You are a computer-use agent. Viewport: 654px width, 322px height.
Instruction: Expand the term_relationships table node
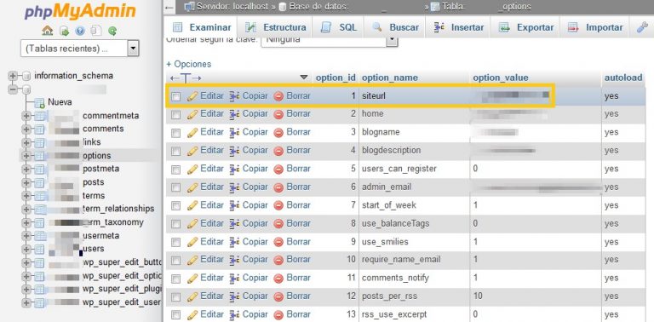(26, 209)
